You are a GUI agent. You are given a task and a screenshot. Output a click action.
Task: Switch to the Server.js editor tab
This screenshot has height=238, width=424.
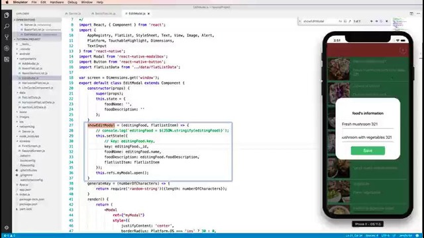point(75,13)
